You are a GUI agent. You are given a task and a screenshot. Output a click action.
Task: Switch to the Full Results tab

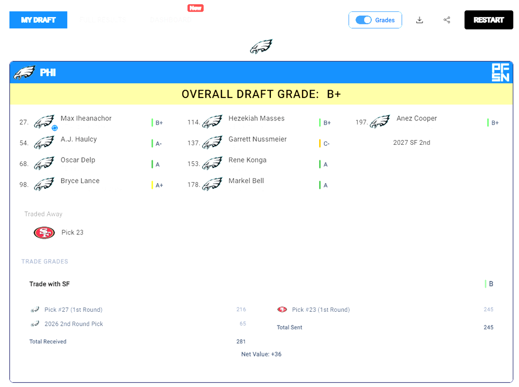click(x=103, y=20)
